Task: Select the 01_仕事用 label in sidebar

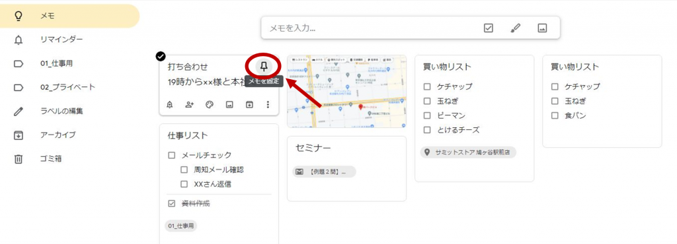Action: [69, 64]
